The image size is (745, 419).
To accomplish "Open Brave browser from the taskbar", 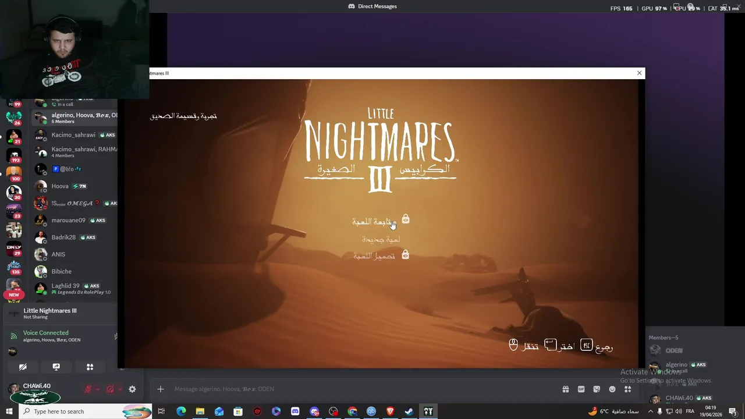I will tap(390, 411).
